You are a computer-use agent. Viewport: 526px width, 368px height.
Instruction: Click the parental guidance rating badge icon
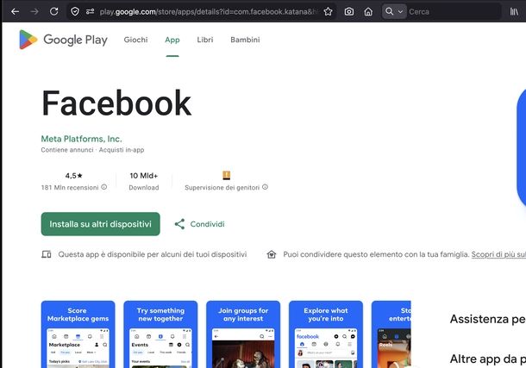[x=227, y=175]
